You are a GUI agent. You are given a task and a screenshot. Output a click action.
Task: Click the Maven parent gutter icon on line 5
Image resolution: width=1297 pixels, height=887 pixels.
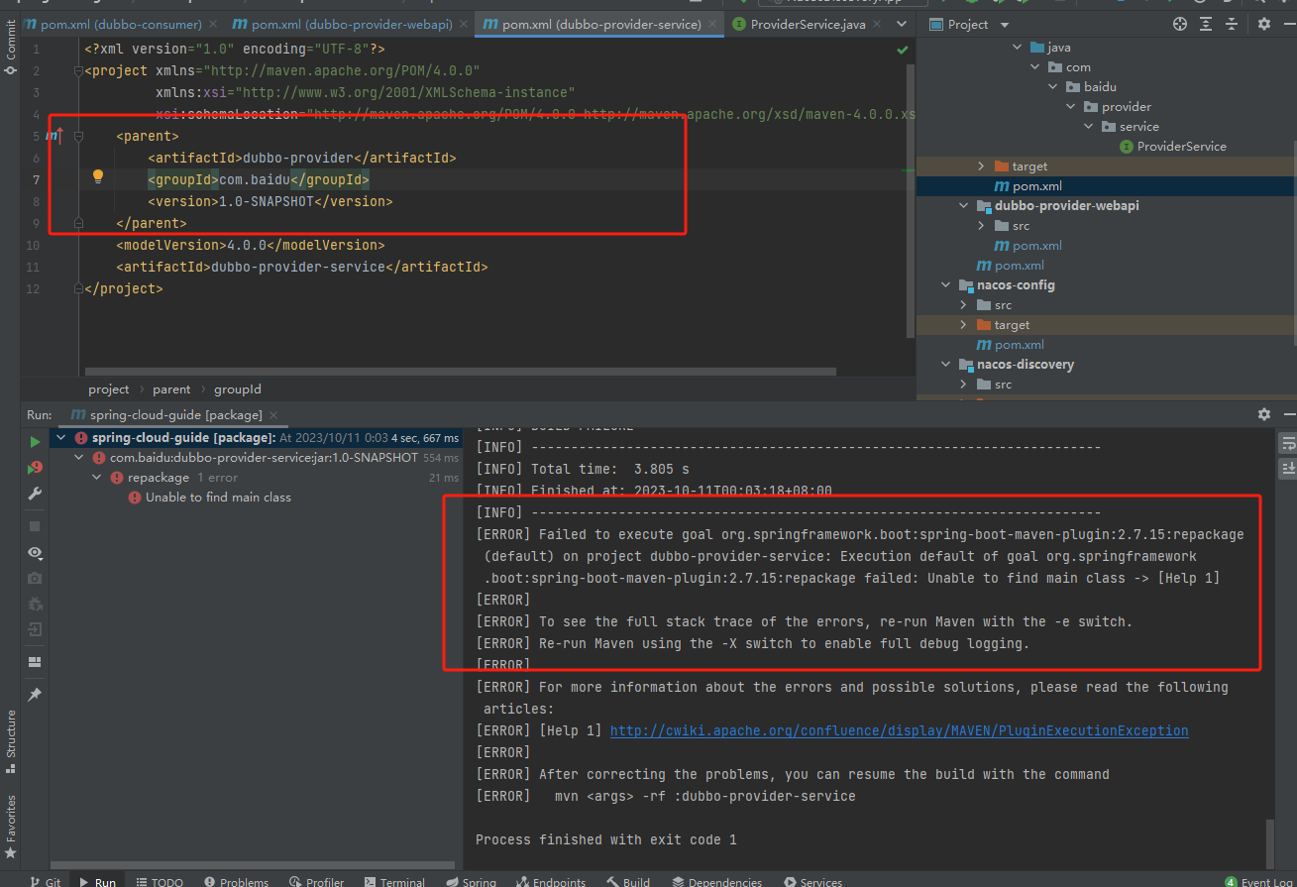(x=54, y=135)
